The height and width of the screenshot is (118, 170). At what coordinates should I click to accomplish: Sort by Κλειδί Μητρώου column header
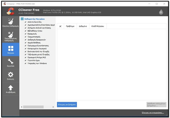(98, 26)
